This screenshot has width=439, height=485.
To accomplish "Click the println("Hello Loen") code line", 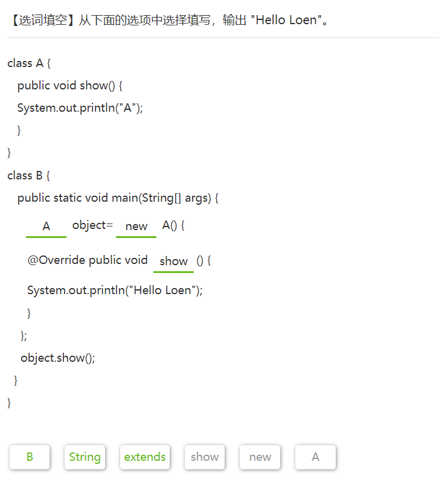I will click(115, 291).
